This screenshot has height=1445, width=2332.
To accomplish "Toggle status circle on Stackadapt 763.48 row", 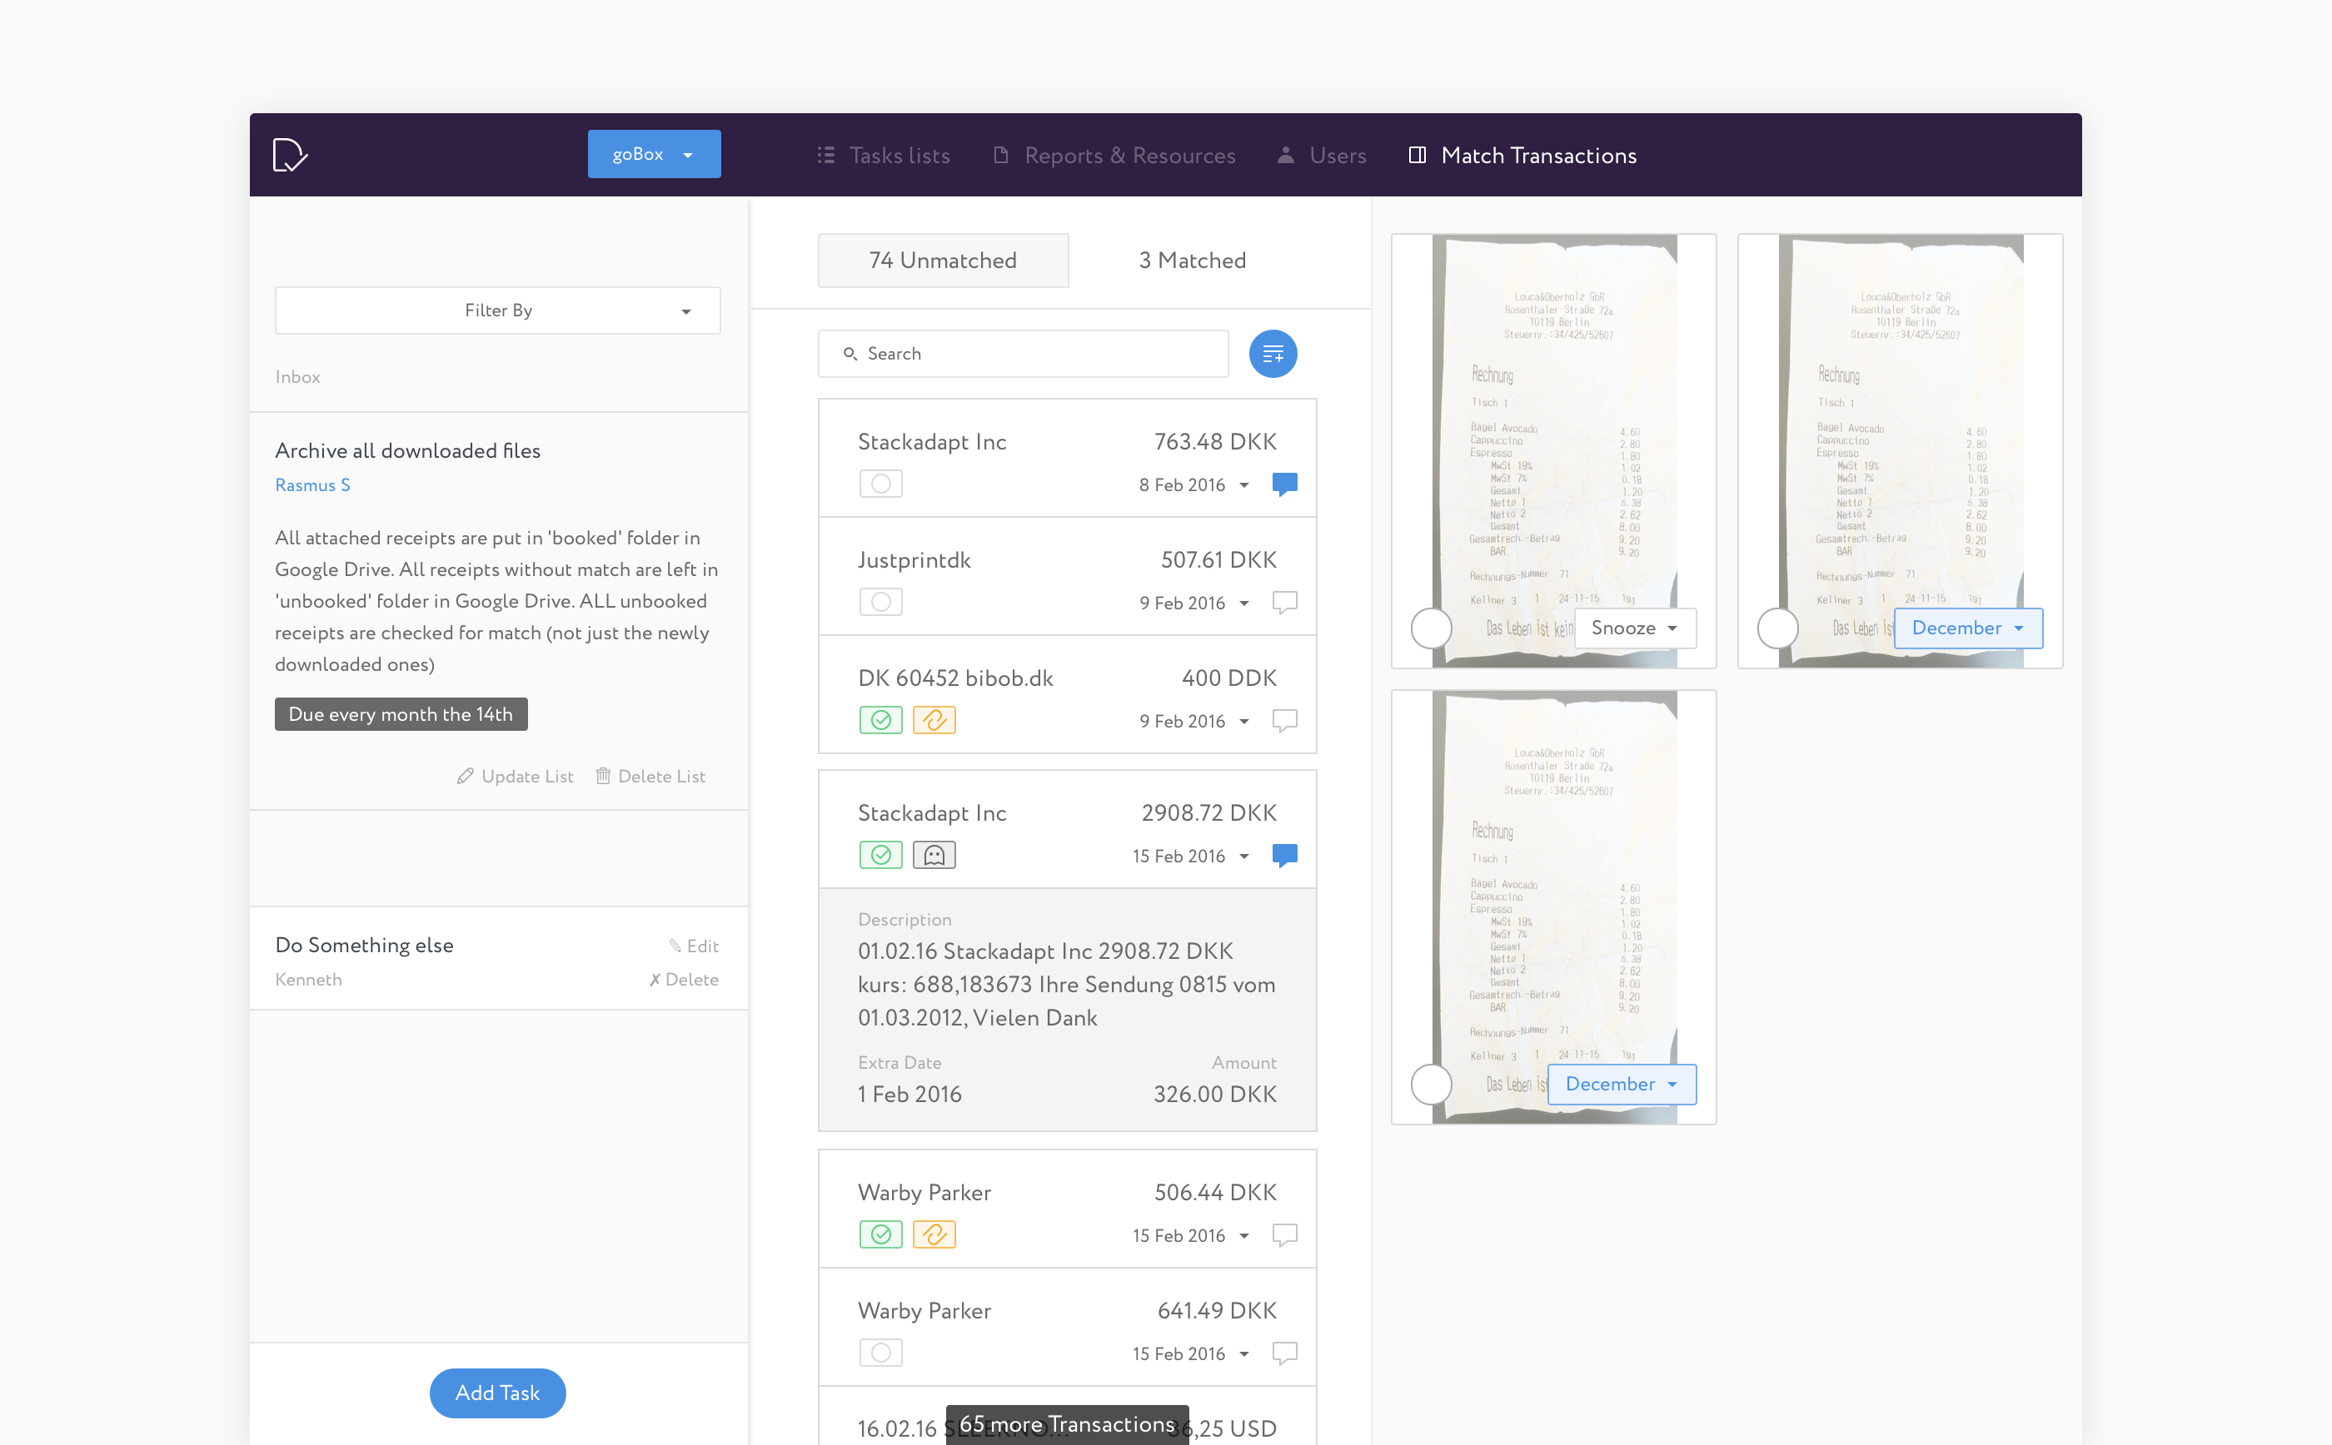I will (x=879, y=484).
